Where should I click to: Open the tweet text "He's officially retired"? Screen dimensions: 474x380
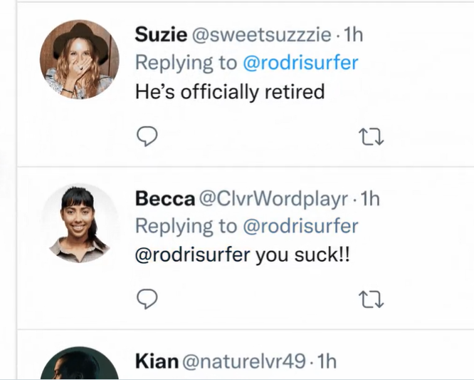coord(229,91)
